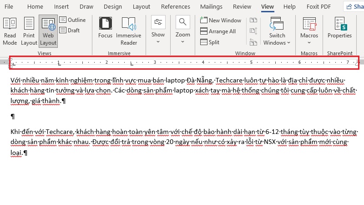Open the Review tab
This screenshot has height=205, width=364.
coord(242,6)
